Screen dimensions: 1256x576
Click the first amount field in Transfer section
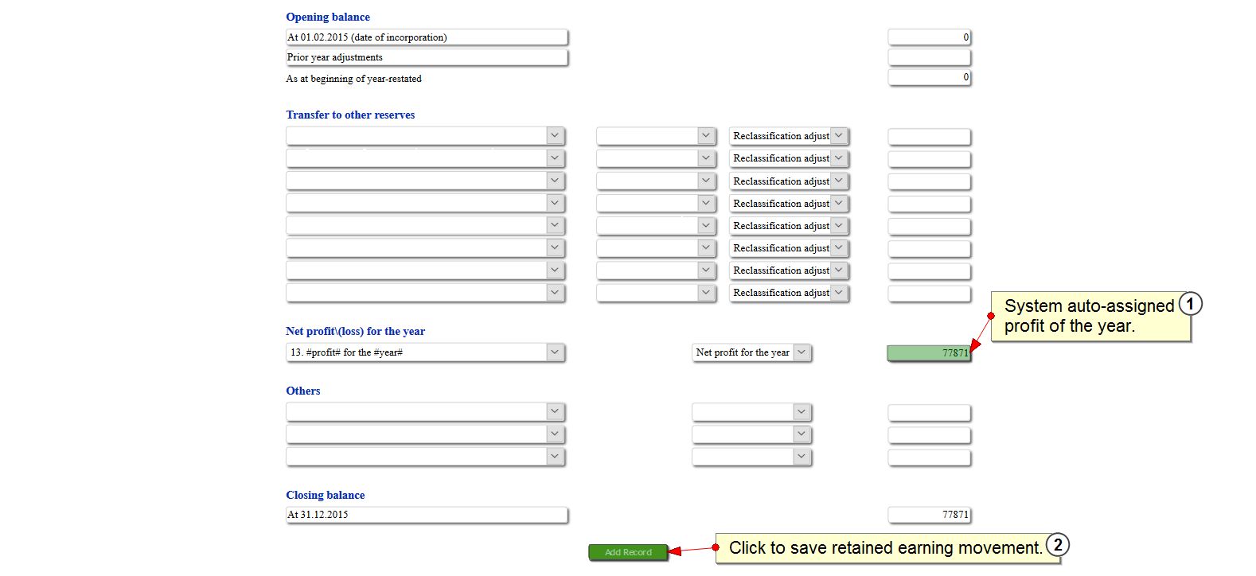pyautogui.click(x=929, y=137)
